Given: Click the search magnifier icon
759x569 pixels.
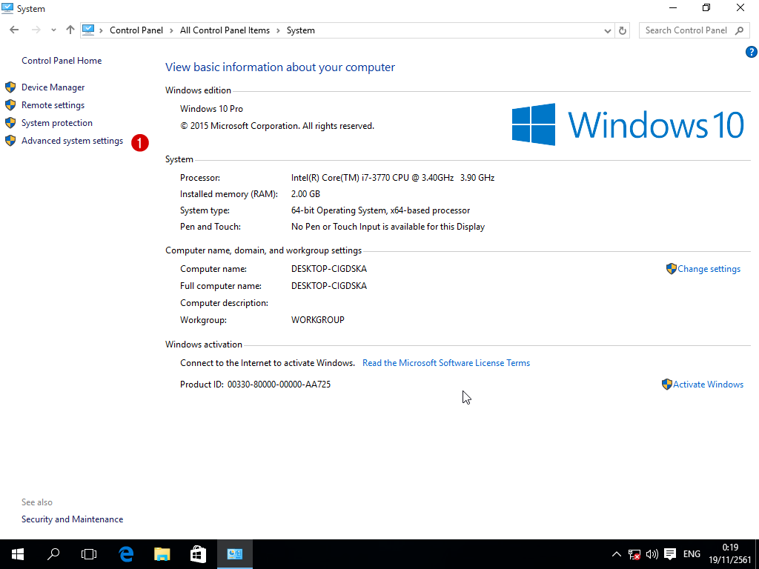Looking at the screenshot, I should (739, 30).
